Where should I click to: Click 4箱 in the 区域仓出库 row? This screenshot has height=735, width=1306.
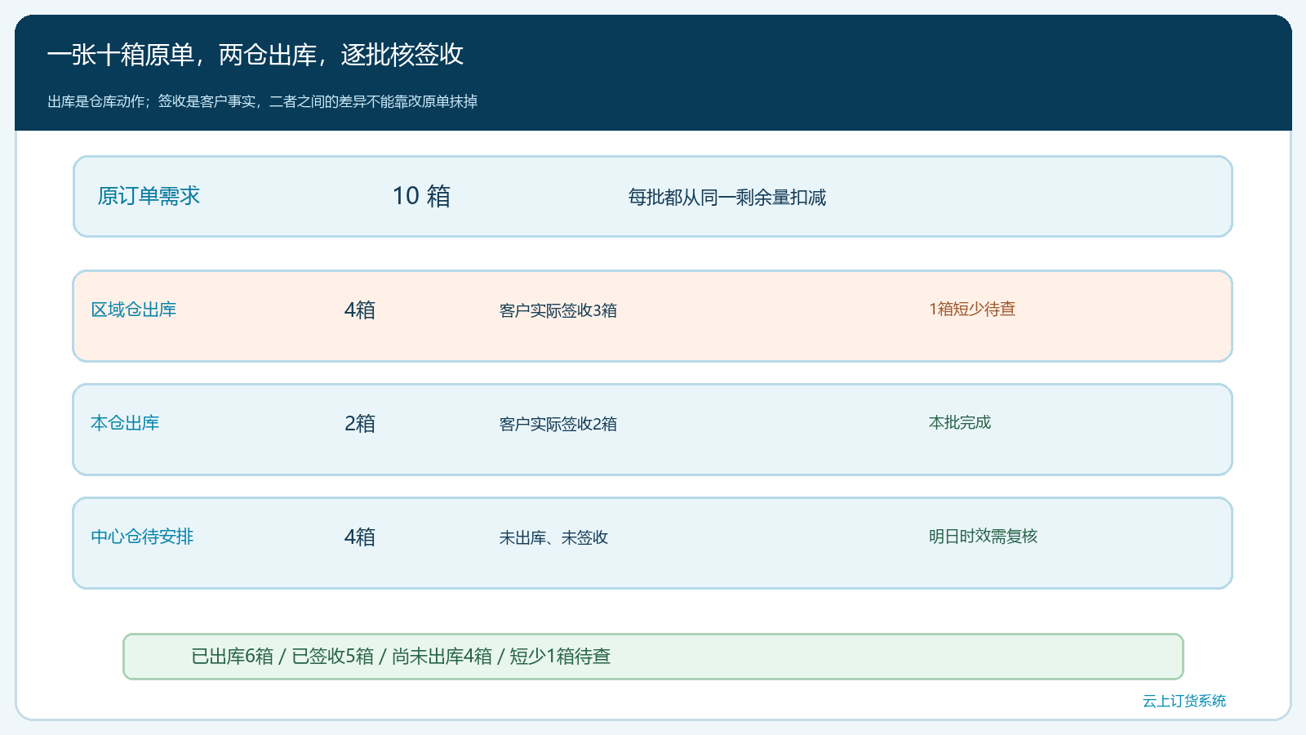(x=360, y=310)
